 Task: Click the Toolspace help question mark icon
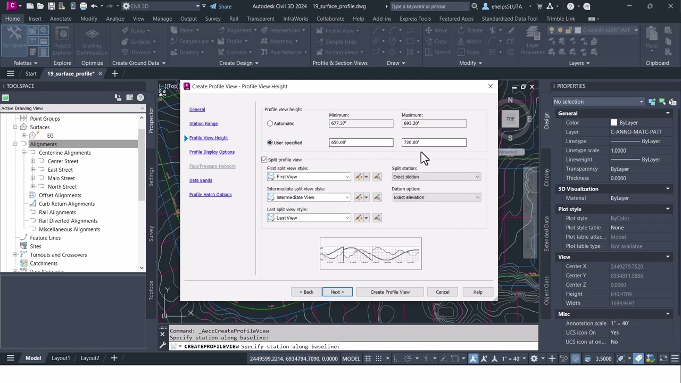(x=140, y=98)
